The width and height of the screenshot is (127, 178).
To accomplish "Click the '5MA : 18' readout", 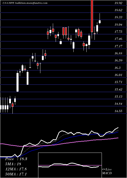I will (13, 164).
